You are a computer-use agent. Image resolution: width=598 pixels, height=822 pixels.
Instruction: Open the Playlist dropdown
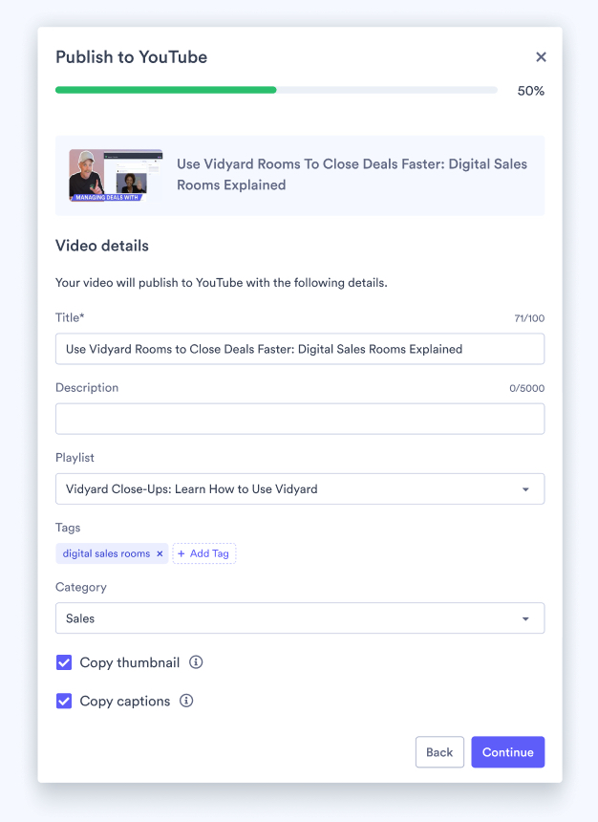pyautogui.click(x=300, y=489)
